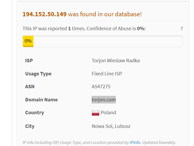194x146 pixels.
Task: Click the Fixed Line ISP value
Action: coord(107,74)
